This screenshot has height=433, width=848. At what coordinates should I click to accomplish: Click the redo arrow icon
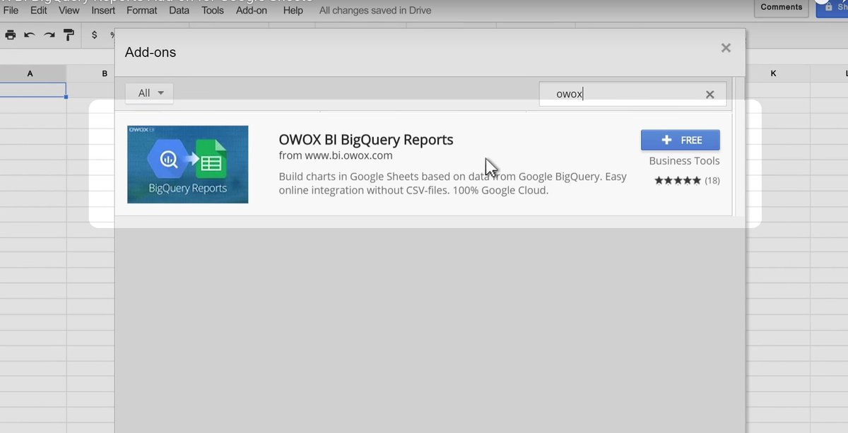click(49, 35)
